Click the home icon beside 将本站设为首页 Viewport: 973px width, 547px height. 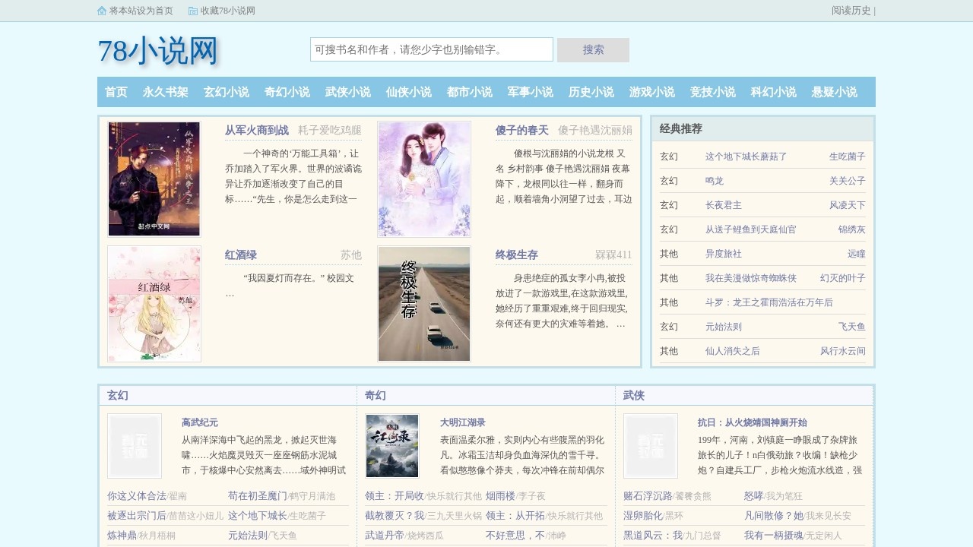[102, 11]
